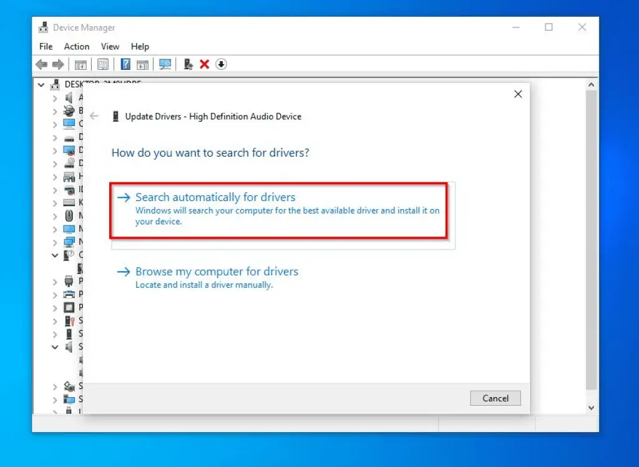Open Properties via the toolbar sheet icon

tap(103, 64)
